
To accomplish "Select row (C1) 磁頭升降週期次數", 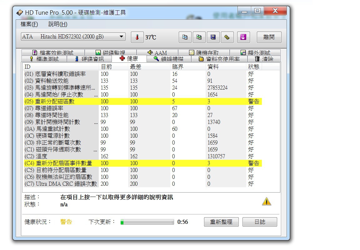I will pos(143,150).
